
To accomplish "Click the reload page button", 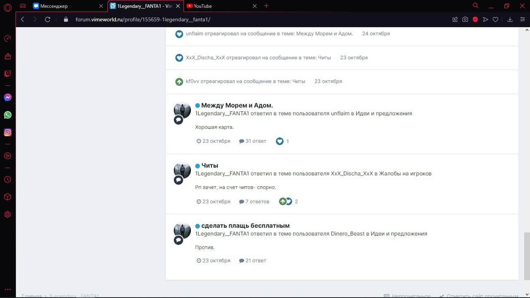I will 48,19.
